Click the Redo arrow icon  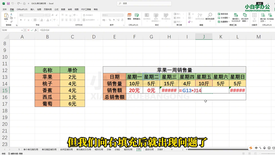tap(18, 3)
